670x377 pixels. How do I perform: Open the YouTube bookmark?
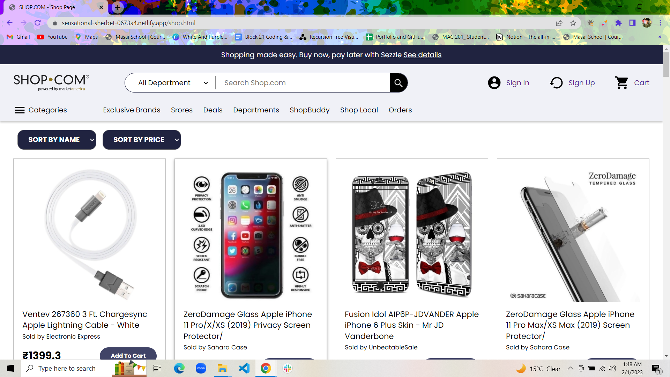coord(53,37)
